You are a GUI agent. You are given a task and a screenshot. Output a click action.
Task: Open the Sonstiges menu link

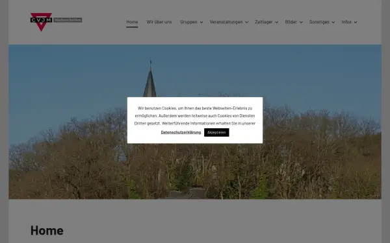point(319,22)
